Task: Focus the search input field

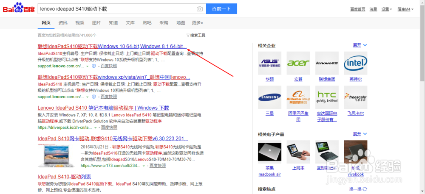Action: [117, 8]
